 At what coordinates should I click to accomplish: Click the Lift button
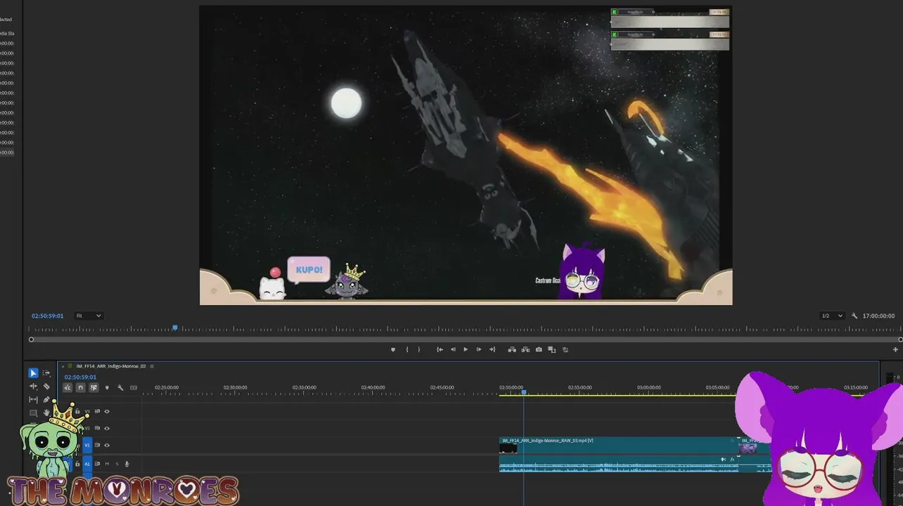pos(512,349)
